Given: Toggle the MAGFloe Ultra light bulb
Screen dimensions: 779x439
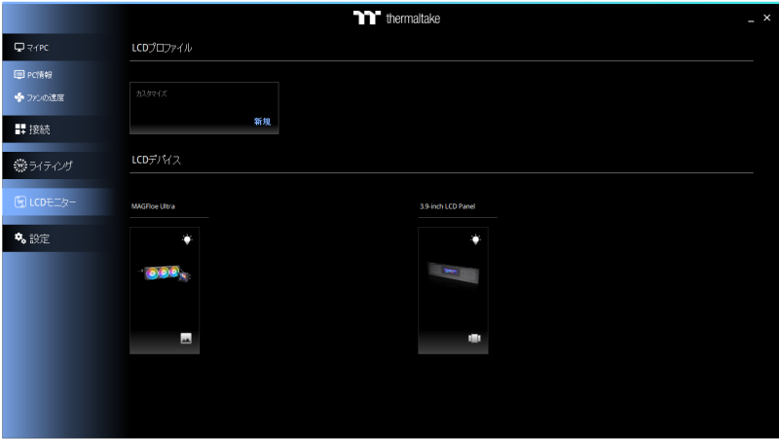Looking at the screenshot, I should pyautogui.click(x=187, y=239).
